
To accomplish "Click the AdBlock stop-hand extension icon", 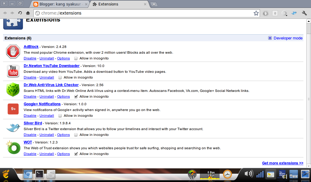I will [13, 51].
